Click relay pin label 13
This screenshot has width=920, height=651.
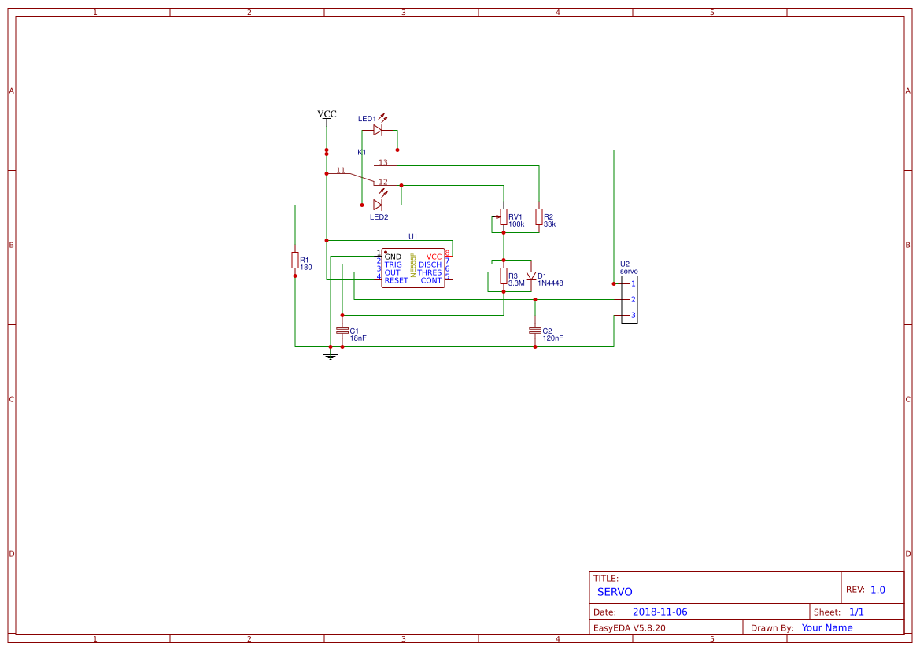(x=383, y=163)
